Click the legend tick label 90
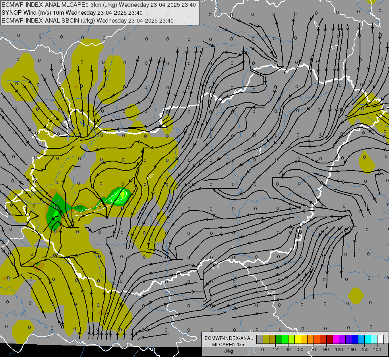The height and width of the screenshot is (357, 389). [326, 349]
